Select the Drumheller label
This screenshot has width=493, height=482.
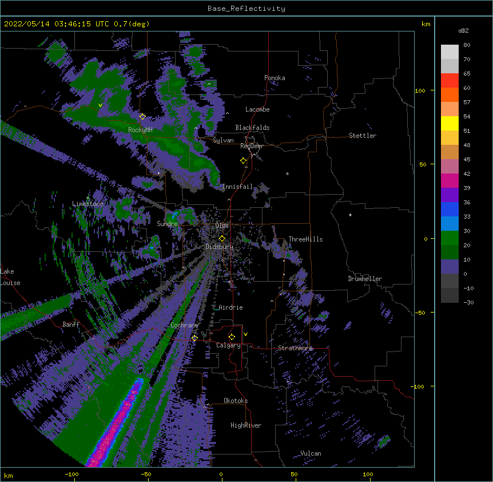tap(365, 279)
